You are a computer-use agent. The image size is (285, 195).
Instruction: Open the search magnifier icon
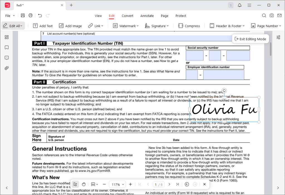pyautogui.click(x=264, y=16)
